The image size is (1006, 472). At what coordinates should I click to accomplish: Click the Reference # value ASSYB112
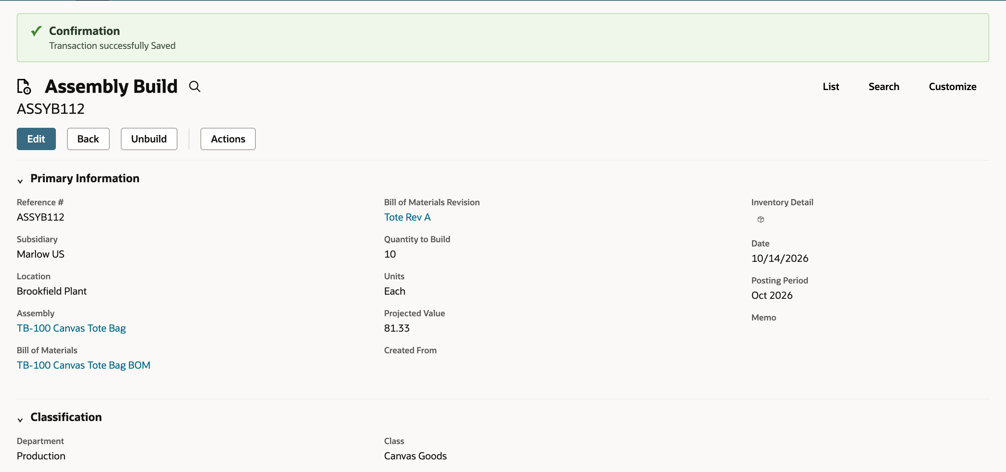click(x=41, y=217)
